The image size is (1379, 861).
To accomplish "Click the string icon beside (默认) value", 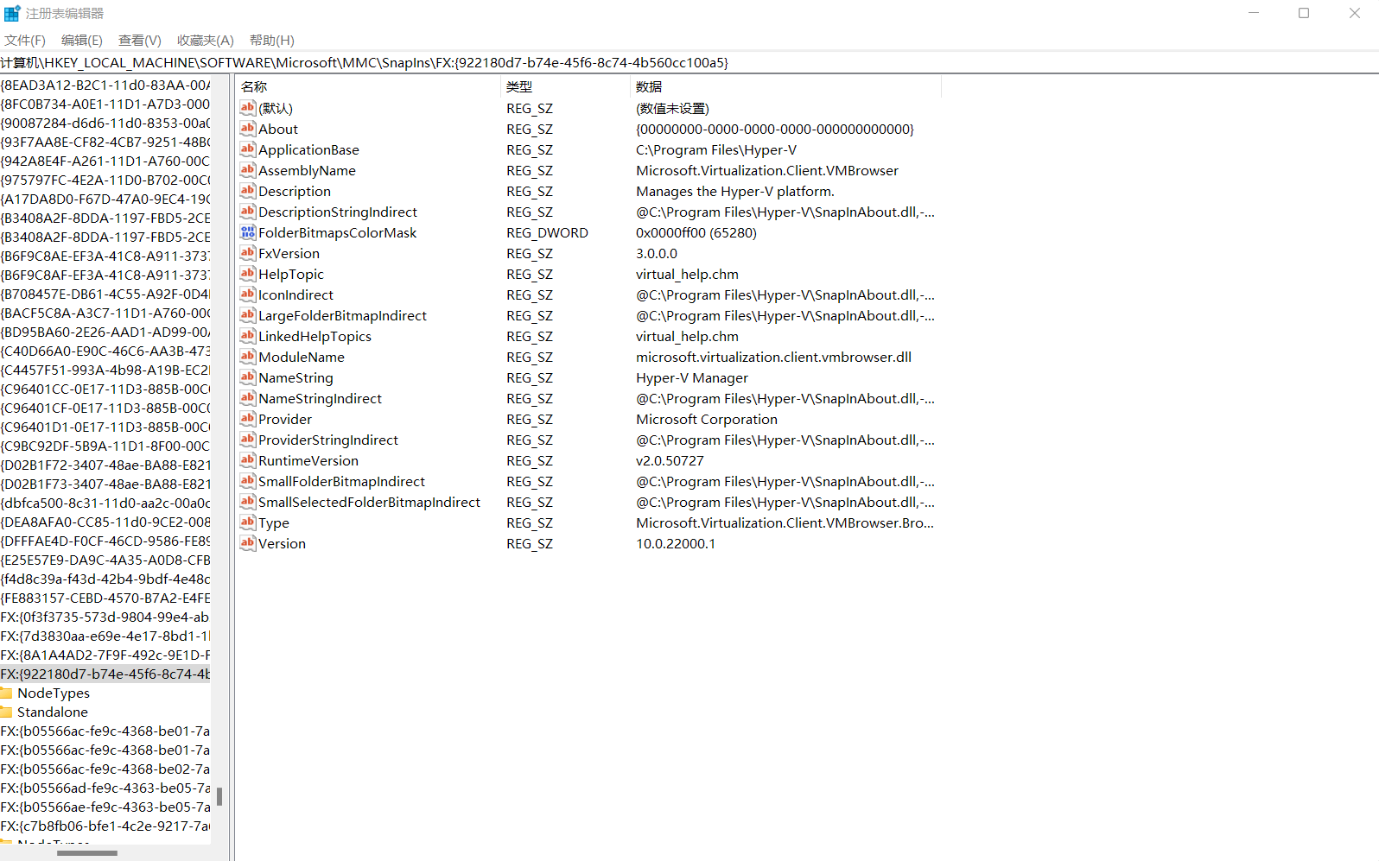I will pyautogui.click(x=248, y=108).
